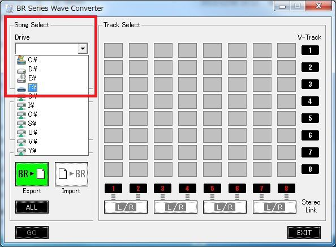Toggle cell track 8, V-Track 8
Screen dimensions: 336x247
[x=286, y=169]
